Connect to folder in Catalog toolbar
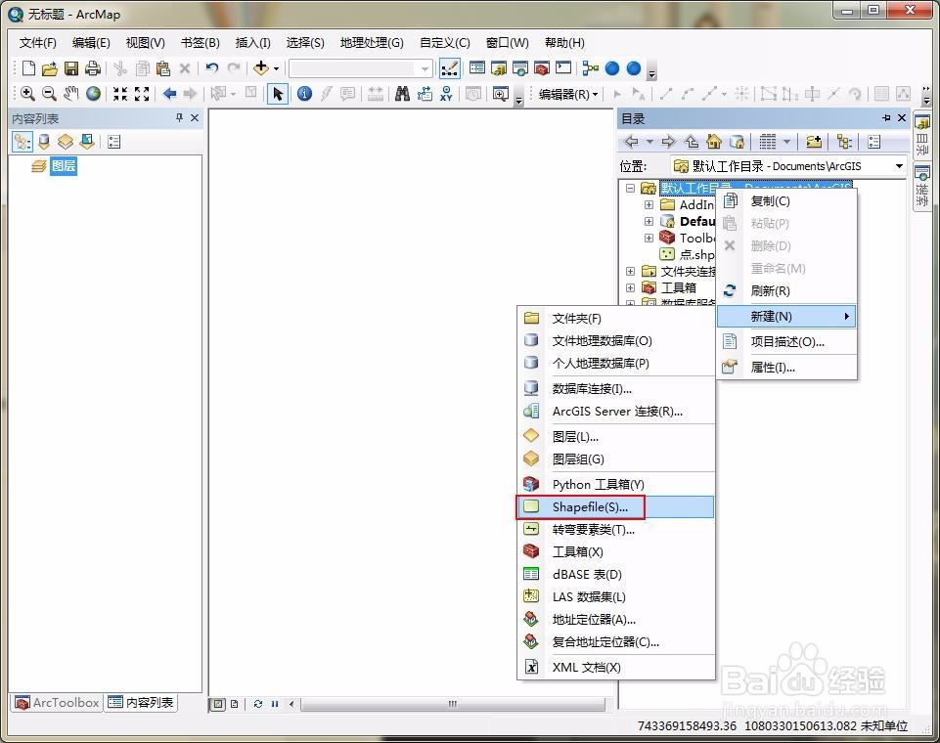 (x=814, y=142)
